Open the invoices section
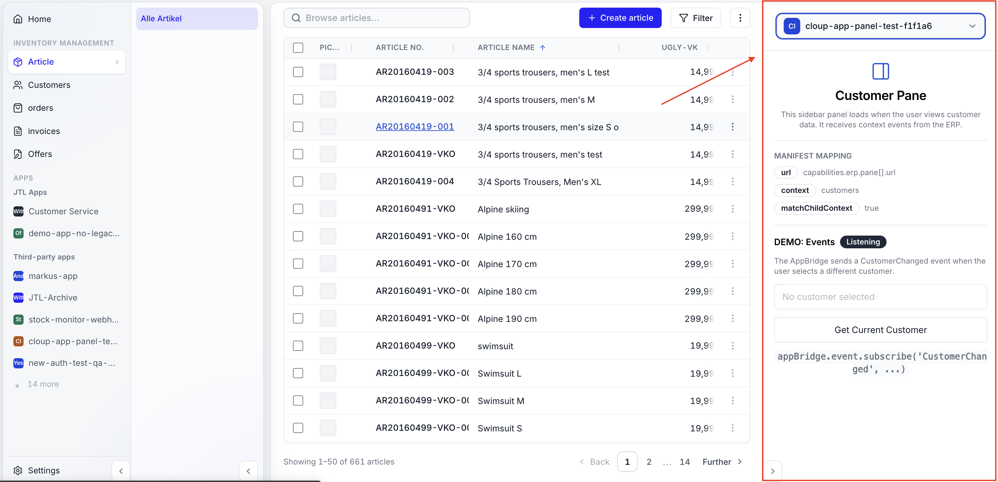This screenshot has height=482, width=998. [x=37, y=131]
